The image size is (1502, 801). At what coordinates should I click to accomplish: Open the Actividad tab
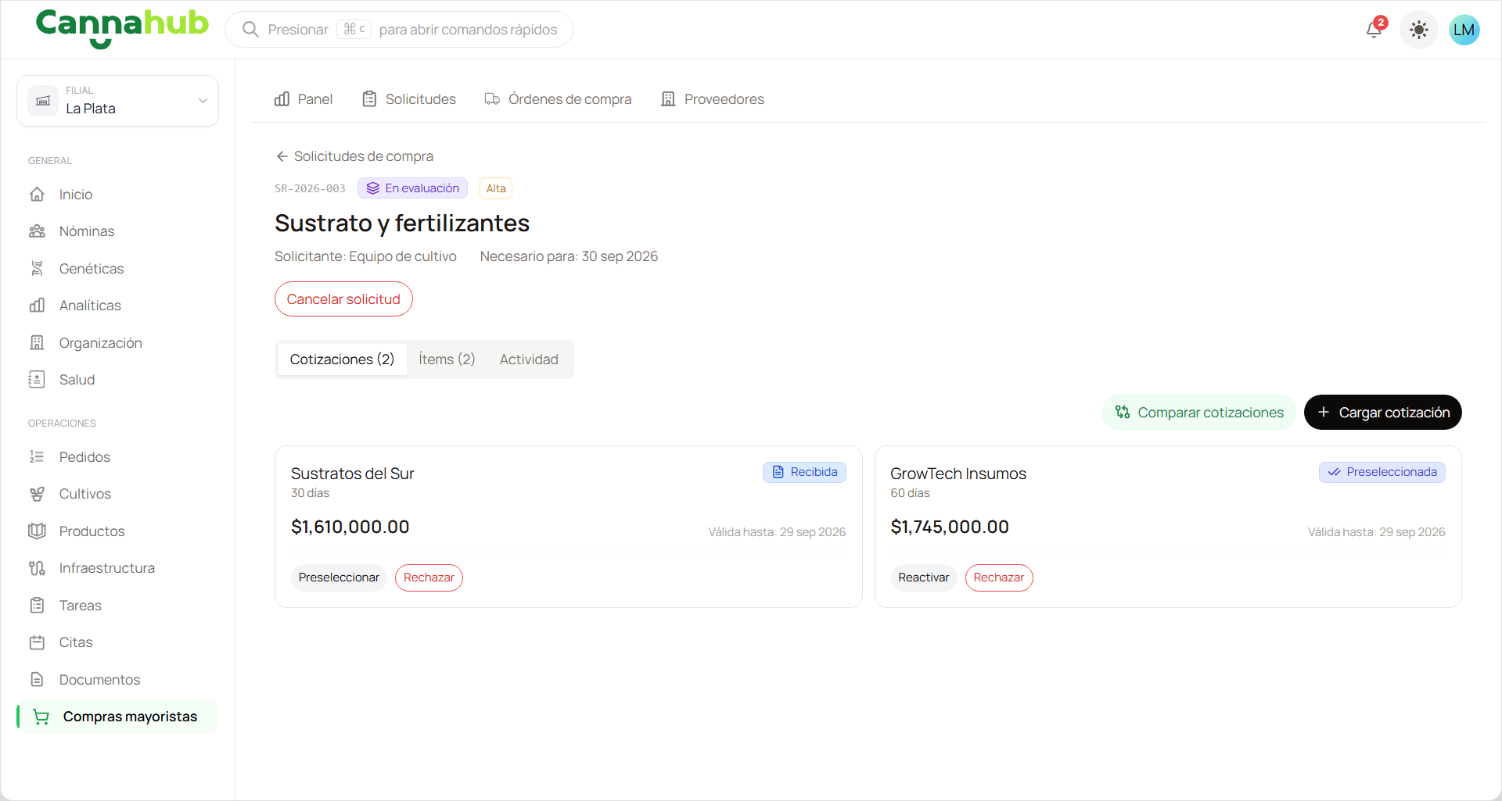coord(529,359)
